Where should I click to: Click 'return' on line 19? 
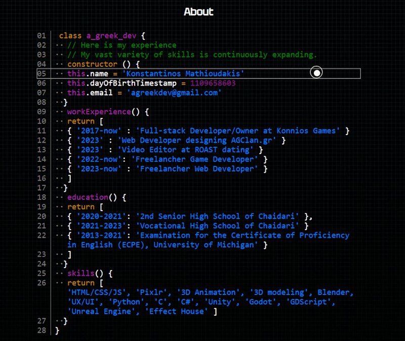pyautogui.click(x=81, y=207)
